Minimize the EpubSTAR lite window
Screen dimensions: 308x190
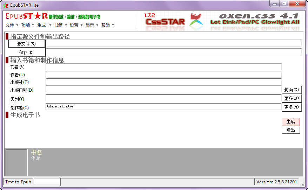(x=275, y=4)
